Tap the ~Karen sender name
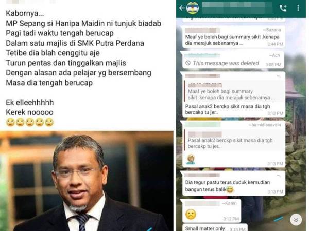 coord(229,203)
